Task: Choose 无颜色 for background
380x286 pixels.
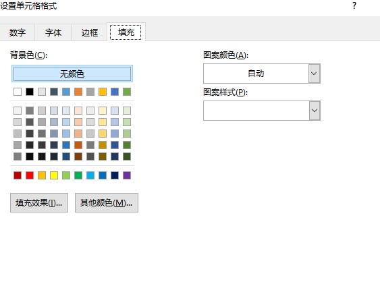Action: point(72,74)
